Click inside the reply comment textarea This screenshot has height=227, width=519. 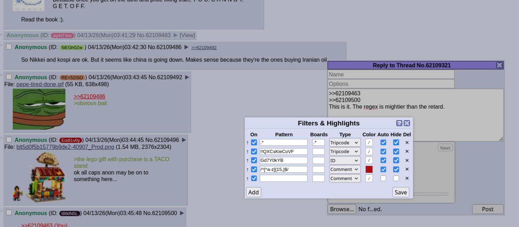(x=415, y=115)
